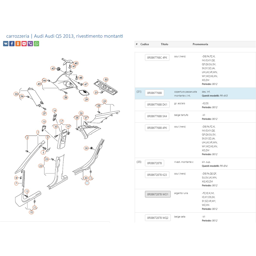This screenshot has width=256, height=256.
Task: Click diagram callout number 19
Action: click(x=68, y=126)
